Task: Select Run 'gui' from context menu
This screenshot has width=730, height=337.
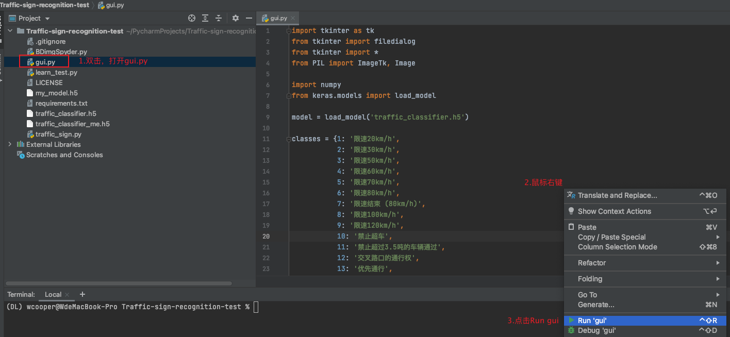Action: [x=592, y=321]
